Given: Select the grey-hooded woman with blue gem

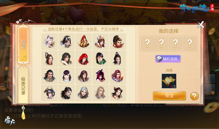Looking at the screenshot, I should [x=83, y=93].
